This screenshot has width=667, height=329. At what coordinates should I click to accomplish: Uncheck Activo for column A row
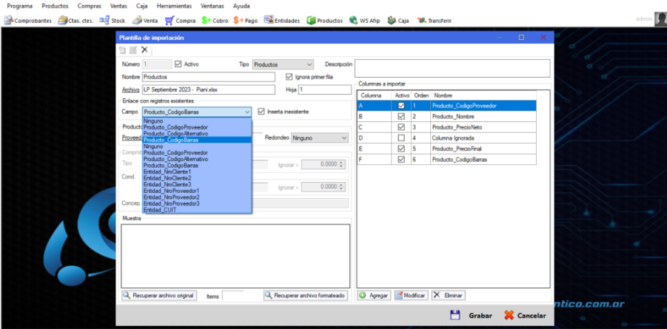(x=401, y=106)
